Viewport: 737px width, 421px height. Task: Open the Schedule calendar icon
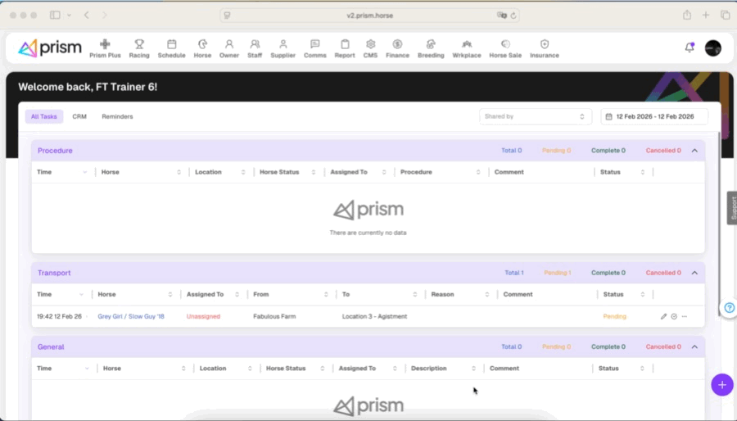[x=171, y=44]
